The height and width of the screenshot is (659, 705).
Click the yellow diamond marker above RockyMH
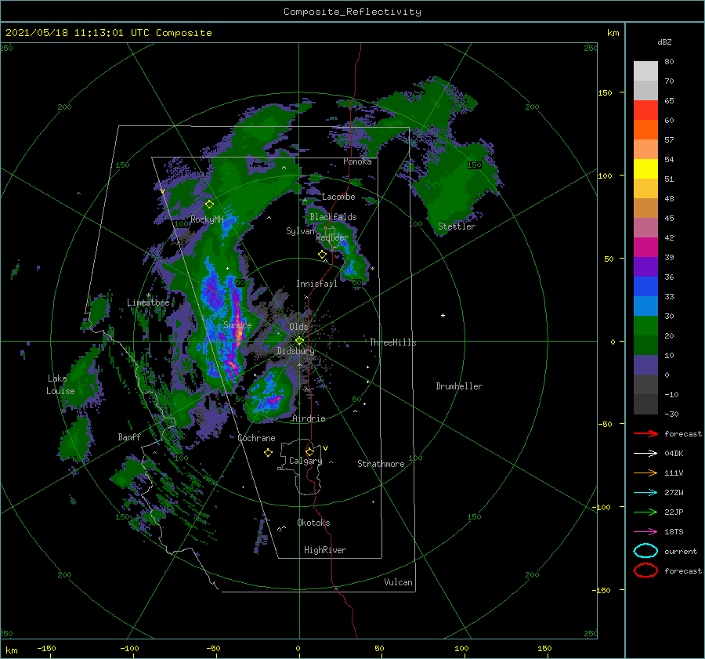tap(209, 205)
